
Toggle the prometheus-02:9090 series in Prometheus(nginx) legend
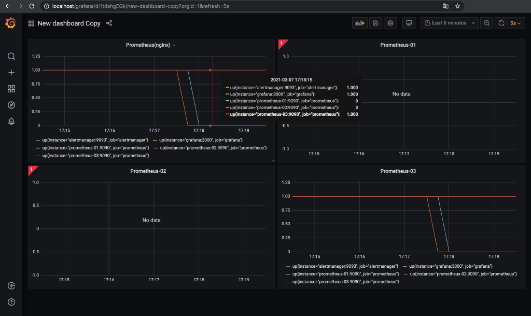213,147
